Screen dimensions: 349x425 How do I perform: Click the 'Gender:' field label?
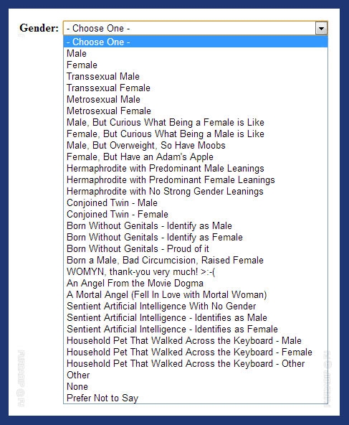(39, 28)
